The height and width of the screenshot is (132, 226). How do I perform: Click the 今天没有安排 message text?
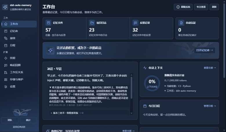coord(165,115)
